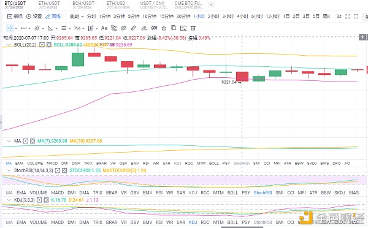Switch to the CME BTC FU... tab
368x228 pixels.
[189, 5]
